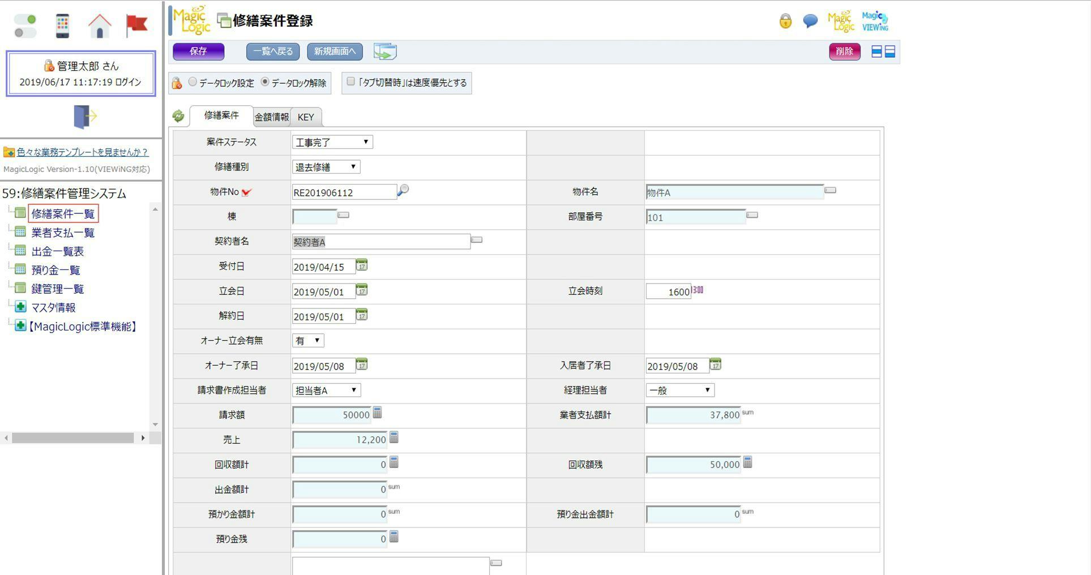This screenshot has width=1091, height=575.
Task: Switch to the 金額情報 tab
Action: click(272, 117)
